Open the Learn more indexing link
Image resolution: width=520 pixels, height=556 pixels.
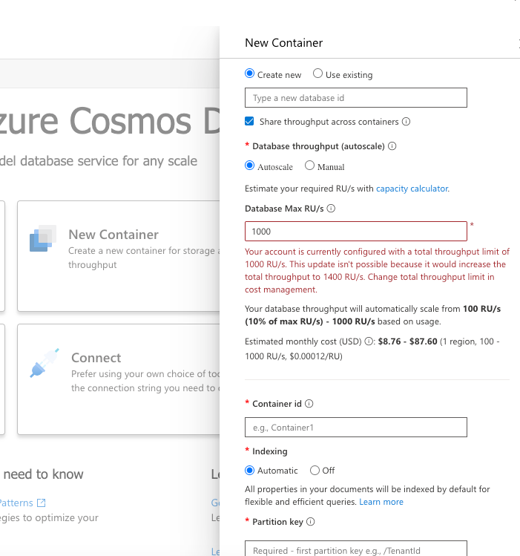pos(381,502)
